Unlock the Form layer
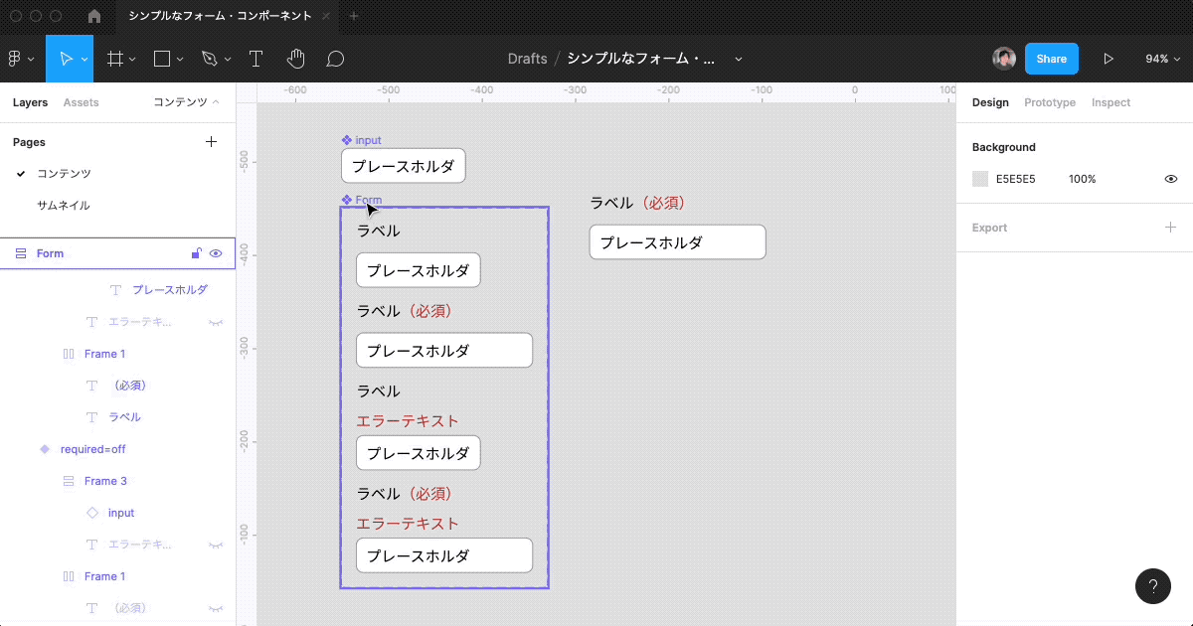Image resolution: width=1193 pixels, height=626 pixels. click(x=196, y=253)
